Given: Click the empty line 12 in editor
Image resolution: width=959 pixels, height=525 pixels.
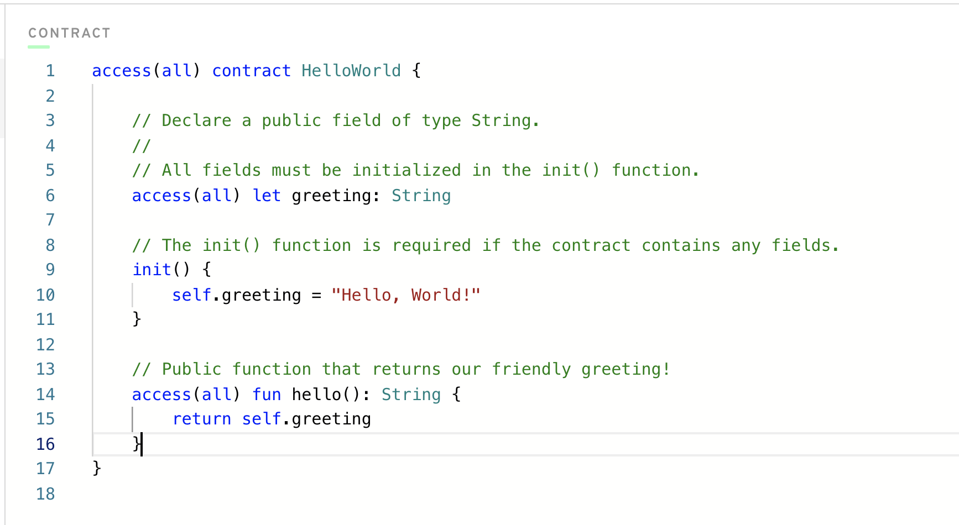Looking at the screenshot, I should (525, 345).
